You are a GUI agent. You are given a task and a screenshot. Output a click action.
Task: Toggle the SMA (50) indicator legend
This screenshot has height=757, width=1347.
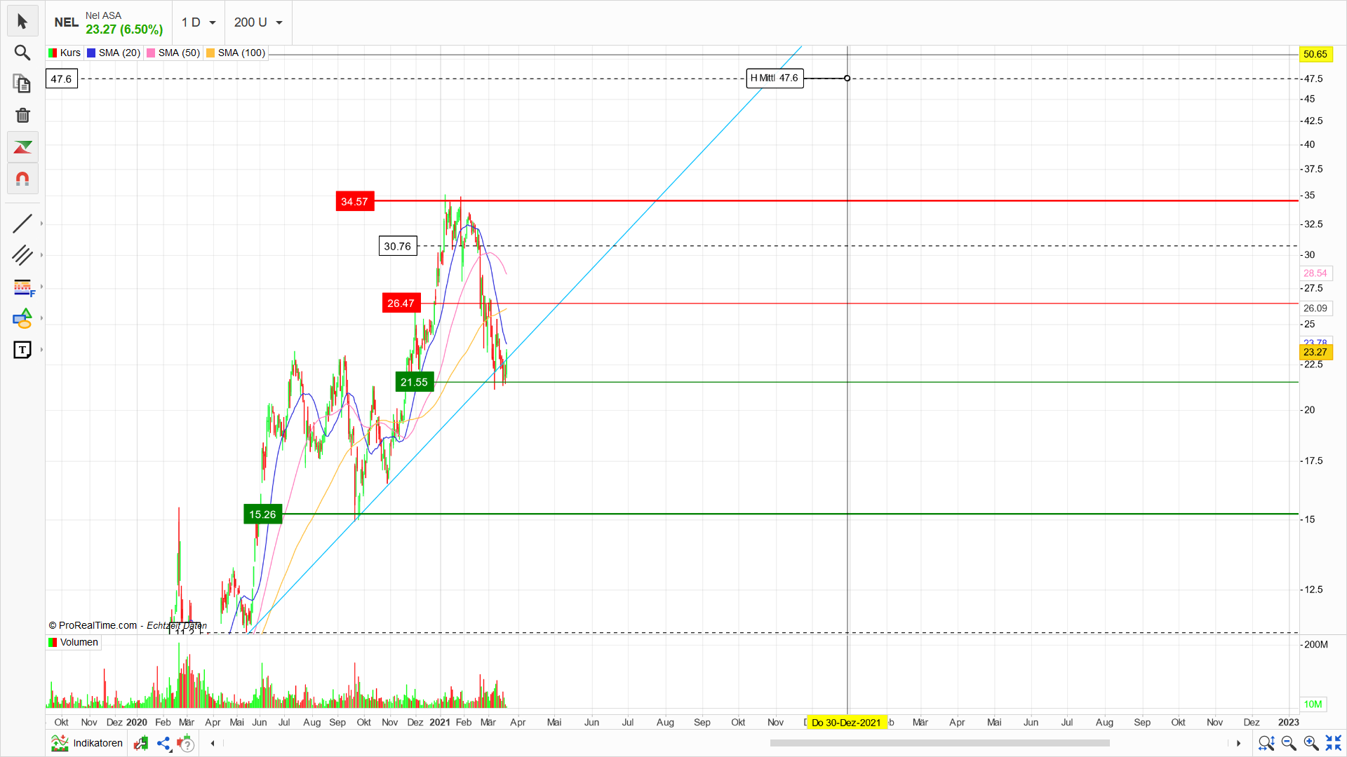pos(173,53)
